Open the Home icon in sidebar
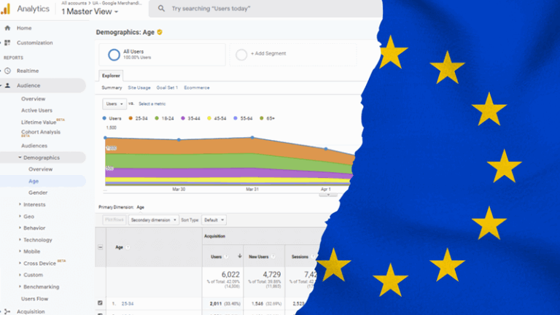Screen dimensions: 560x315 (x=7, y=28)
